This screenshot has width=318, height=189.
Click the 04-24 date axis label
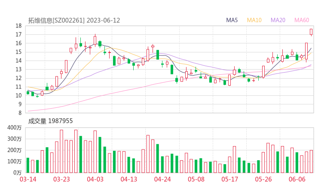coord(162,179)
